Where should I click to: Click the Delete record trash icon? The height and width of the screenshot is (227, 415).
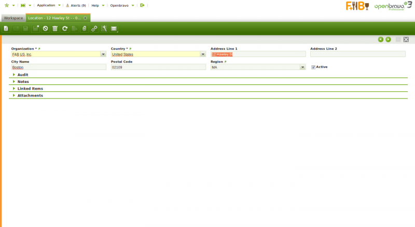[55, 29]
